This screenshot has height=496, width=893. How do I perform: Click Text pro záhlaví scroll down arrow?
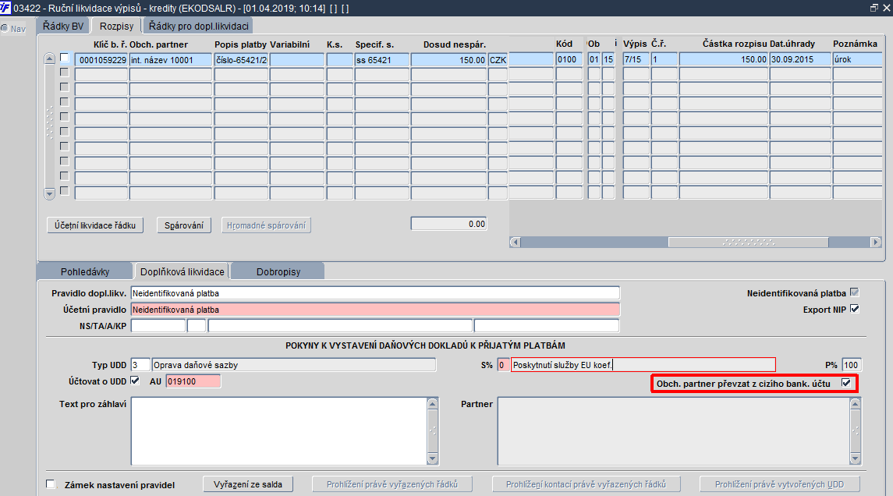click(432, 459)
